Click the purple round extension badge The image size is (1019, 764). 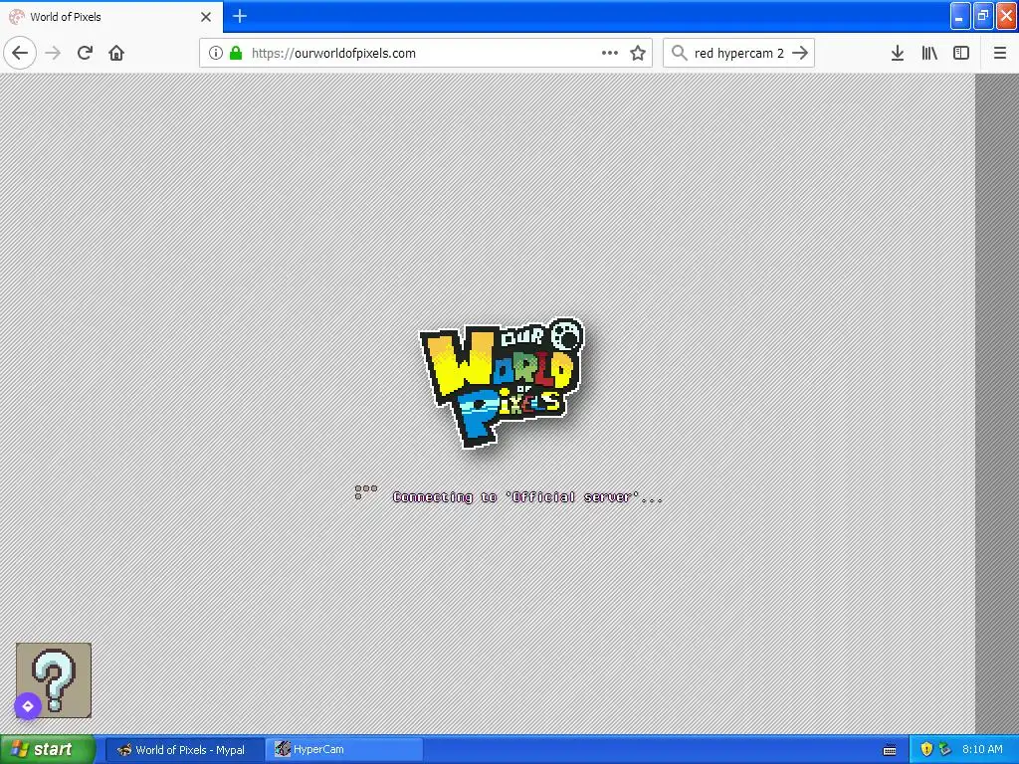[x=28, y=706]
